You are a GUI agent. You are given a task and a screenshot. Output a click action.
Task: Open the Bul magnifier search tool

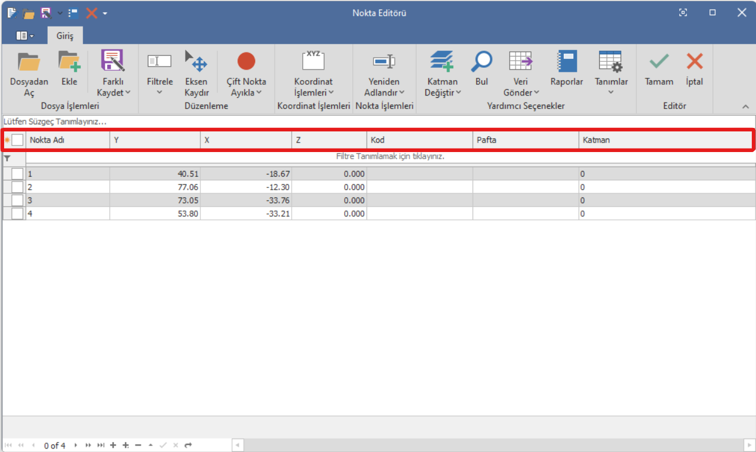pyautogui.click(x=481, y=61)
